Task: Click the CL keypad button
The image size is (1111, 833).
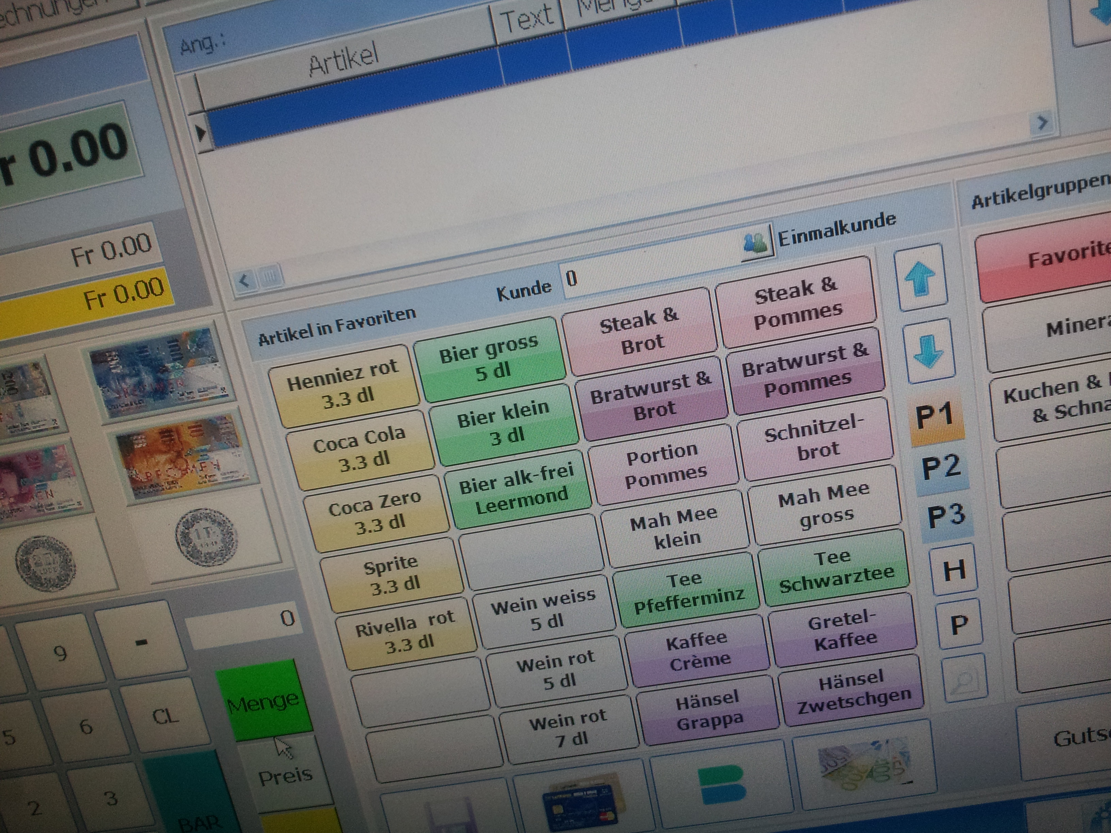Action: click(x=165, y=717)
